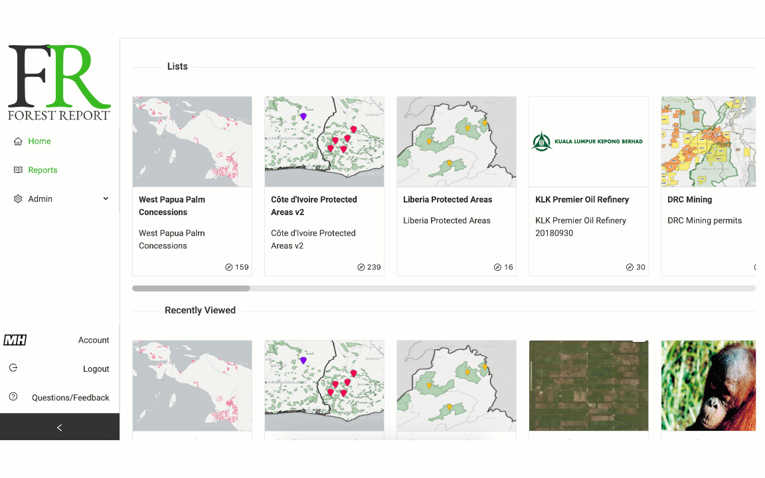Open the Account page link
Screen dimensions: 765x478
(x=94, y=340)
